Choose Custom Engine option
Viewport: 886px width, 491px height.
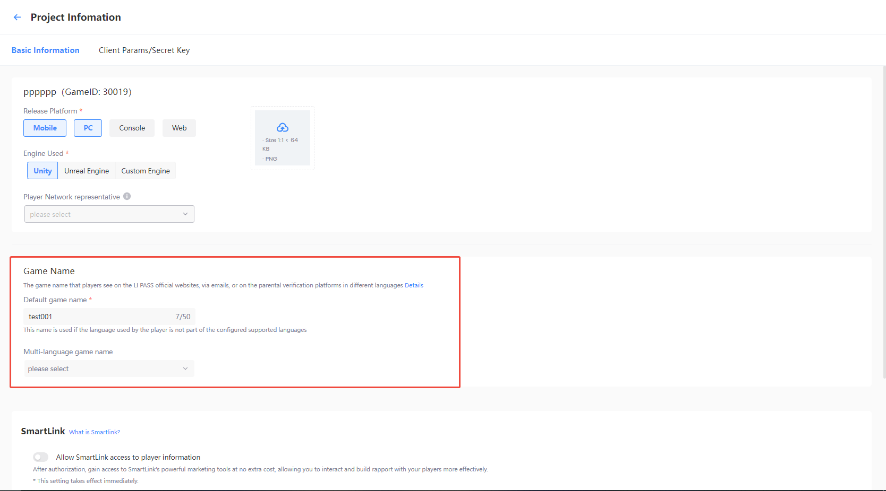pyautogui.click(x=146, y=171)
